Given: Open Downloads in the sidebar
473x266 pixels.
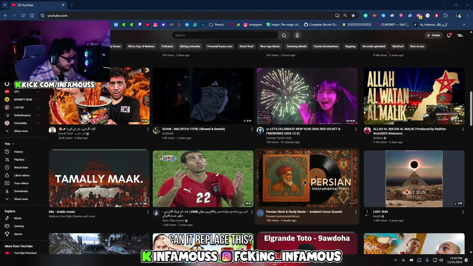Looking at the screenshot, I should (x=21, y=191).
